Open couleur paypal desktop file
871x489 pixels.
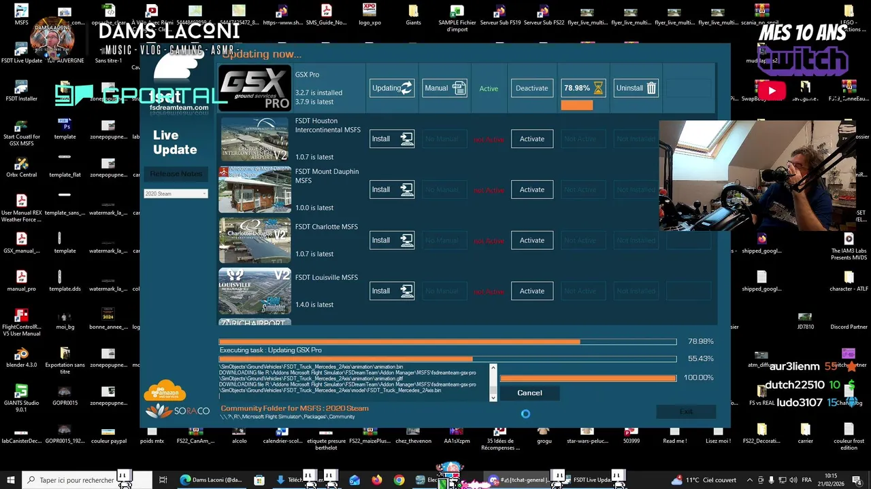point(108,433)
